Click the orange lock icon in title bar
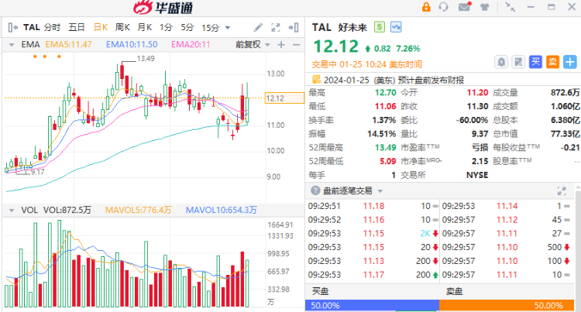581x312 pixels. point(426,7)
